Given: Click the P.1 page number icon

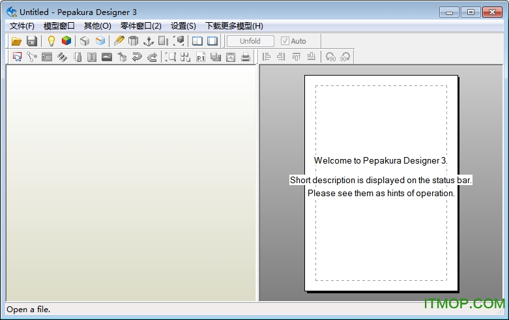Looking at the screenshot, I should click(x=201, y=57).
